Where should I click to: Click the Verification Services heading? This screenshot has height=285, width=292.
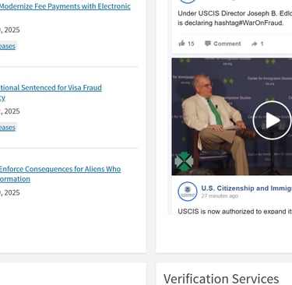221,279
